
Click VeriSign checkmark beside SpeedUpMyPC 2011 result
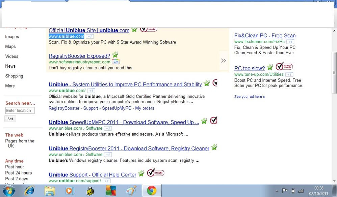pyautogui.click(x=213, y=120)
